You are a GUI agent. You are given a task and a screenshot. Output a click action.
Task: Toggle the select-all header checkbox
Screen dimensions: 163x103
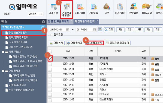click(50, 51)
